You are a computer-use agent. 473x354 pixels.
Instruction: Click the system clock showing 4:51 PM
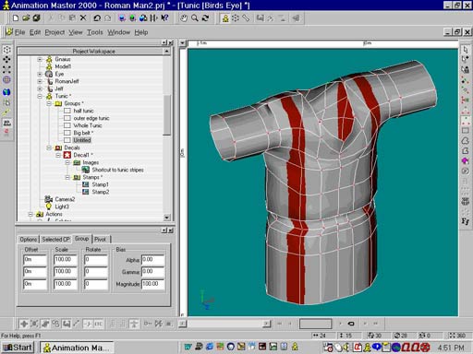click(451, 348)
